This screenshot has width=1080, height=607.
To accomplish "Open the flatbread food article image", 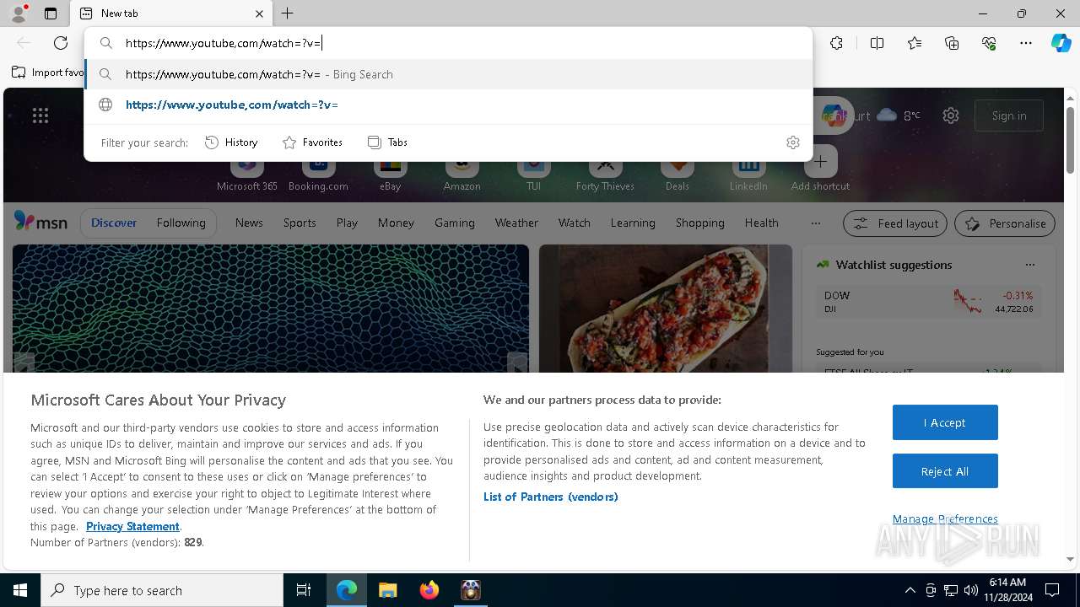I will tap(666, 309).
